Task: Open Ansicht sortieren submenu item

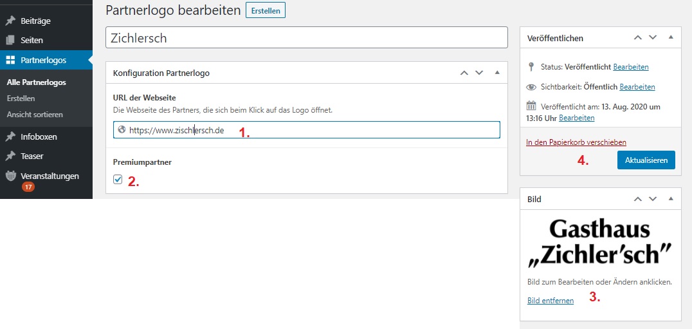Action: click(x=35, y=115)
